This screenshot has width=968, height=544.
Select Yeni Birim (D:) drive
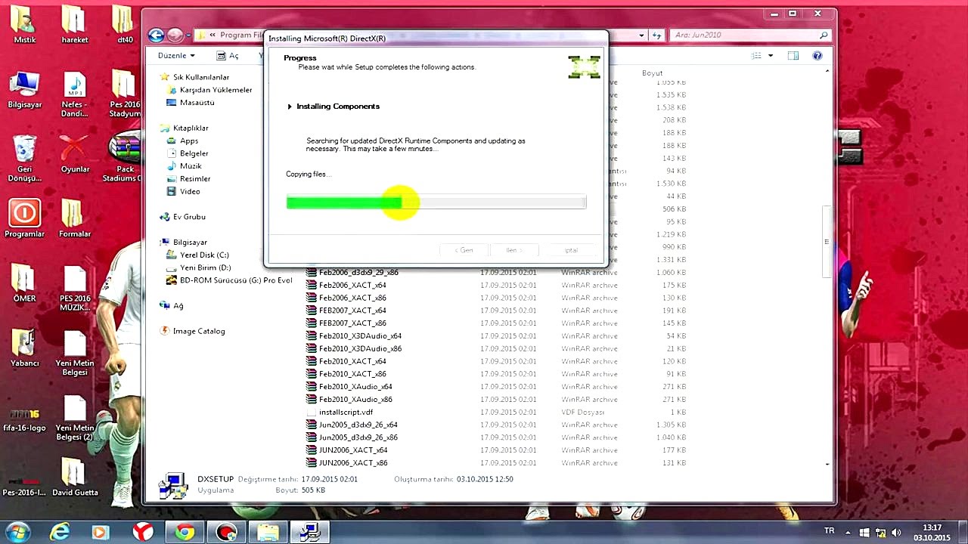point(205,268)
